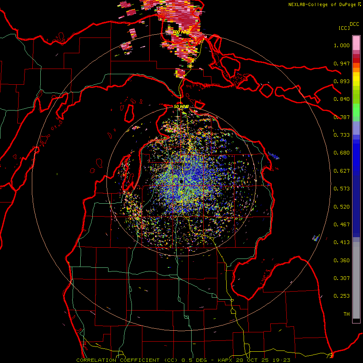Select the 0.787 scale label
Viewport: 363px width, 363px height.
click(342, 117)
